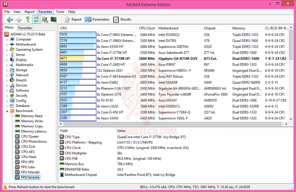Select Benchmark folder icon in tree
The image size is (296, 192).
[x=12, y=111]
